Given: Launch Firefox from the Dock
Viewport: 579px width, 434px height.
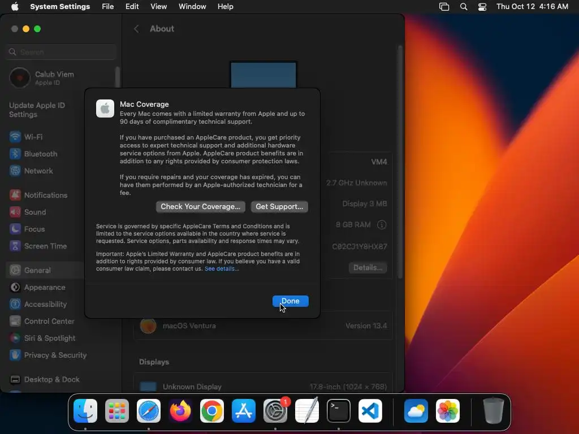Looking at the screenshot, I should click(180, 410).
